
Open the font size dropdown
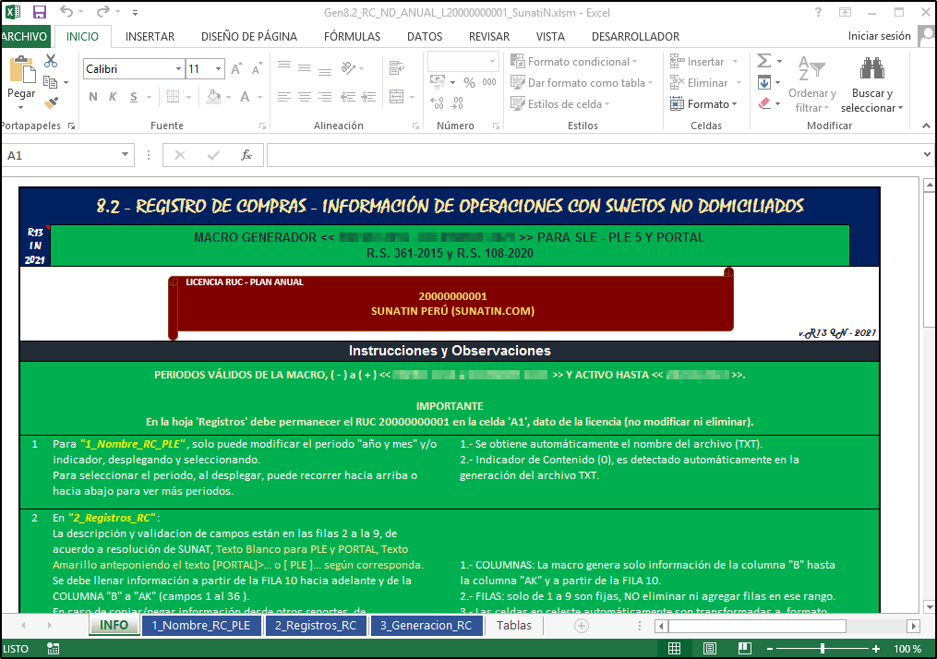click(219, 69)
